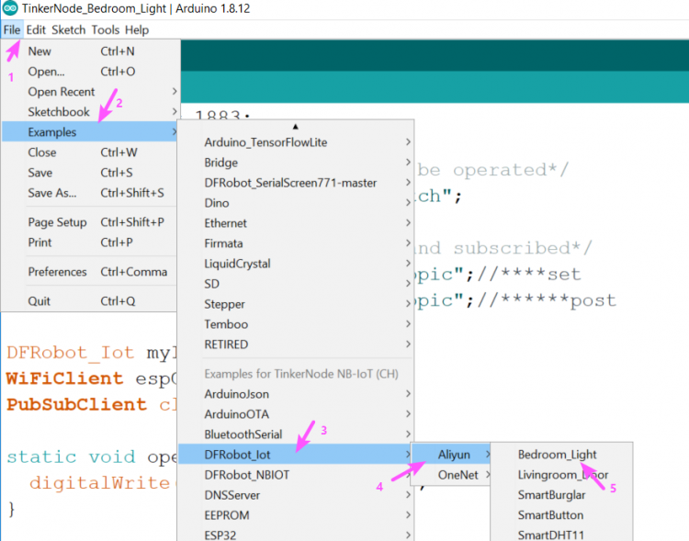Screen dimensions: 689x541
Task: Open the SmartButton example sketch
Action: tap(561, 515)
